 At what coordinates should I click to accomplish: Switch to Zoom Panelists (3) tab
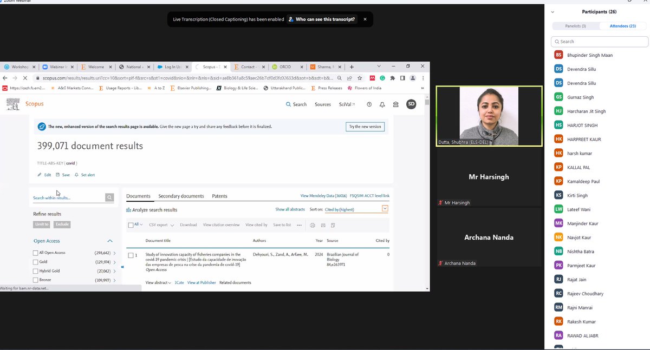[x=576, y=26]
